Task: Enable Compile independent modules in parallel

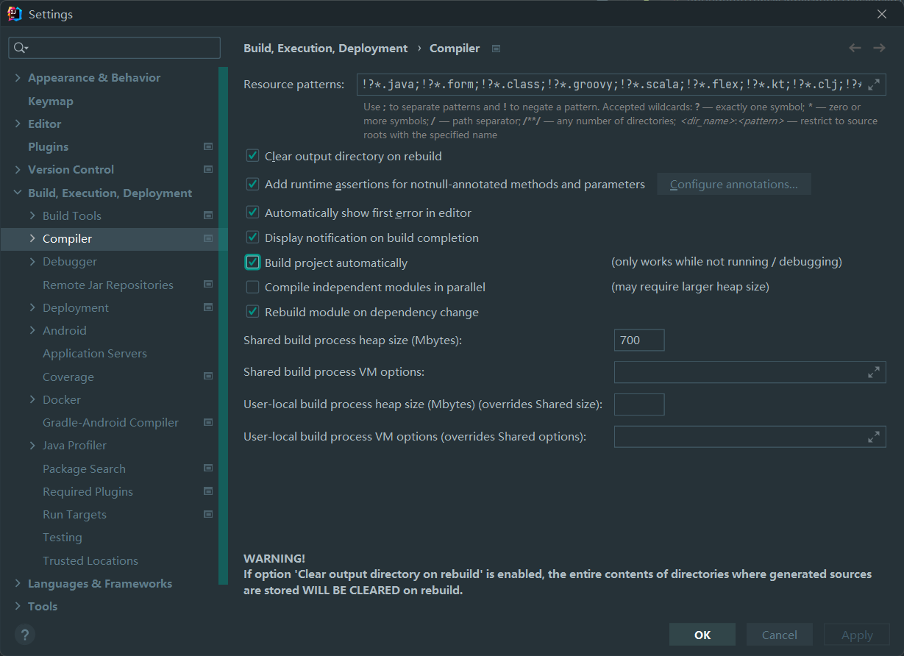Action: 253,287
